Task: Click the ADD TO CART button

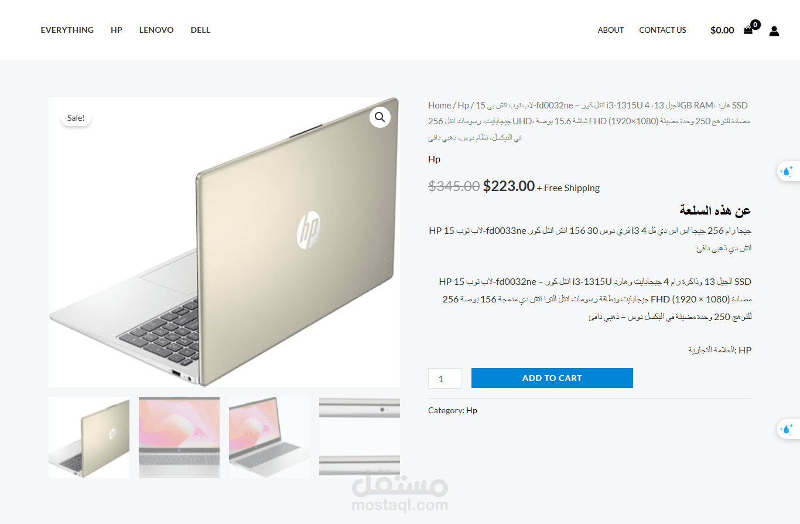Action: [552, 378]
